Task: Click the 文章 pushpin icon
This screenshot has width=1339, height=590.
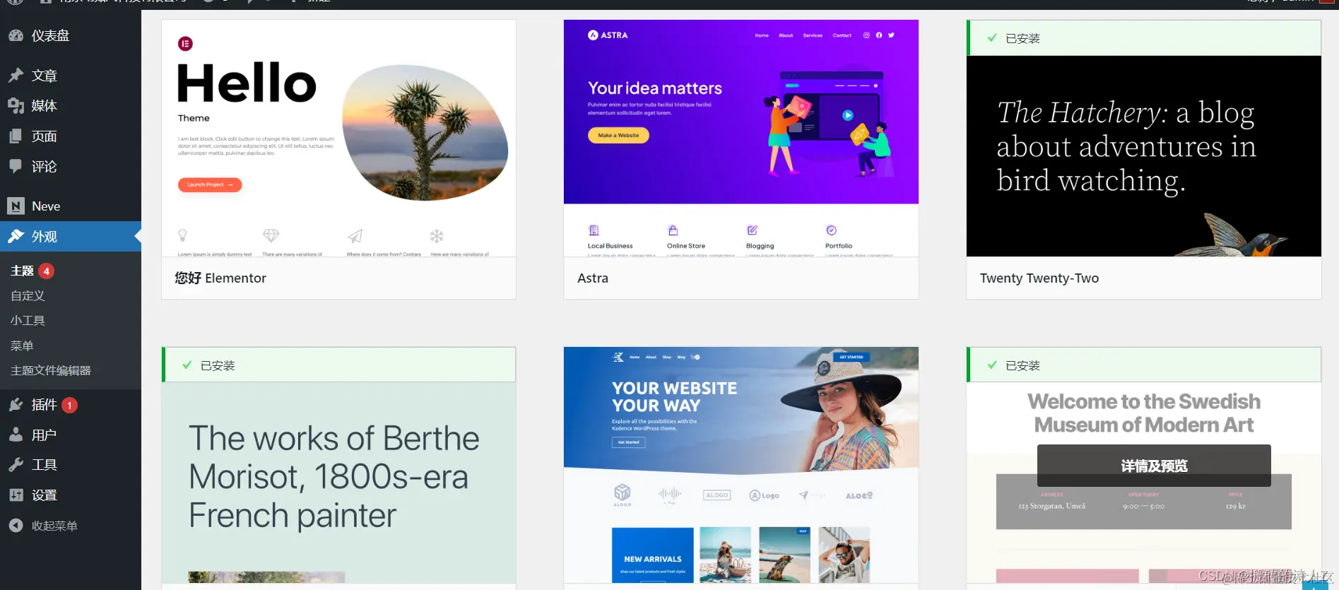Action: click(16, 75)
